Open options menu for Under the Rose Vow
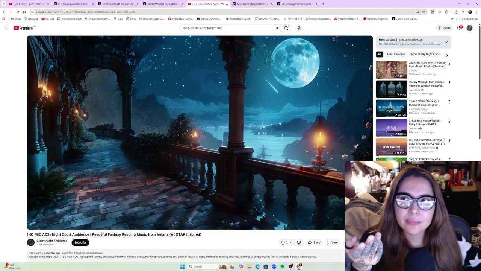The width and height of the screenshot is (481, 271). (450, 63)
